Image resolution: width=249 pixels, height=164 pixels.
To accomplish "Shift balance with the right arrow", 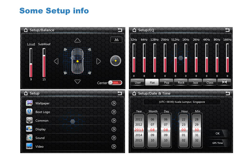I will click(99, 61).
